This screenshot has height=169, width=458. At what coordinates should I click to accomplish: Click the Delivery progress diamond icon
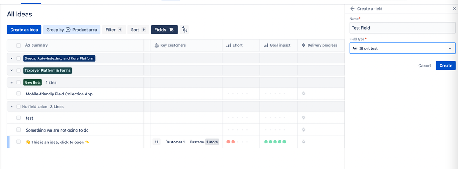303,45
